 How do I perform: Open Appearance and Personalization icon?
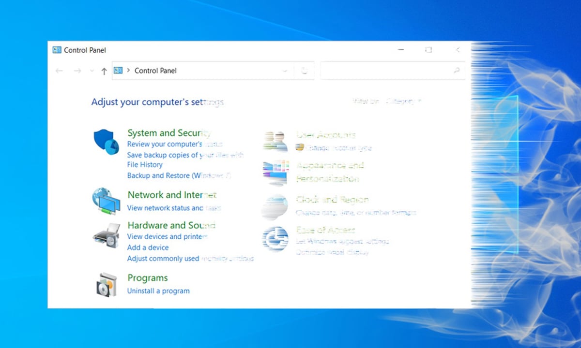(x=275, y=173)
